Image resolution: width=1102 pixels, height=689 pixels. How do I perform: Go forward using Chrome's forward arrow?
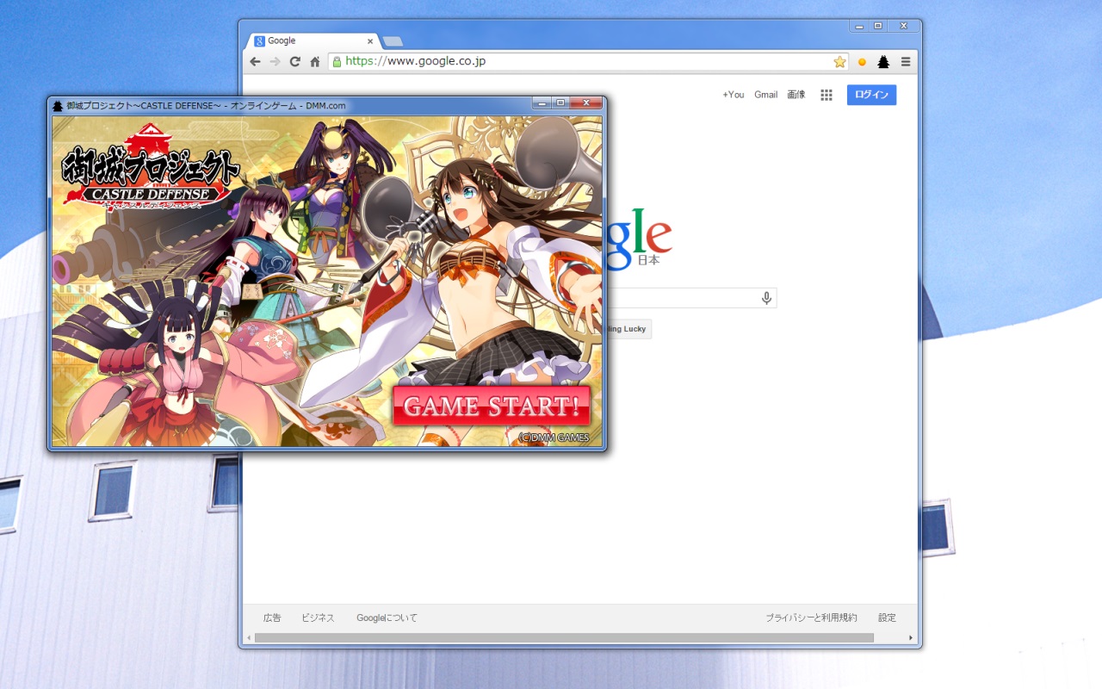coord(275,62)
